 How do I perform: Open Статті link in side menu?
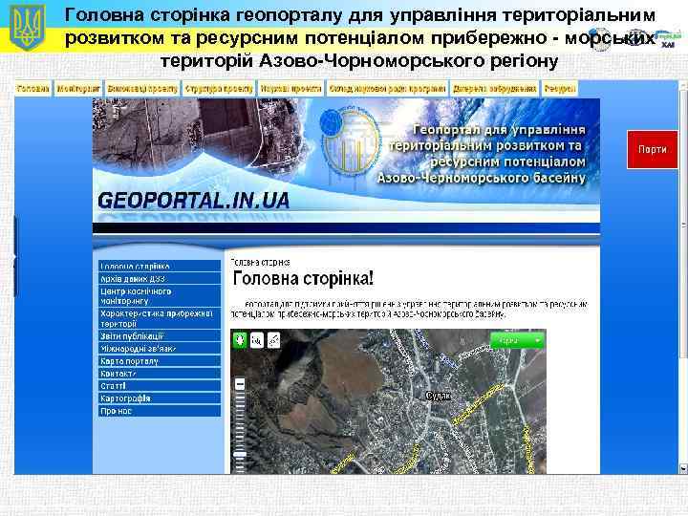(160, 386)
